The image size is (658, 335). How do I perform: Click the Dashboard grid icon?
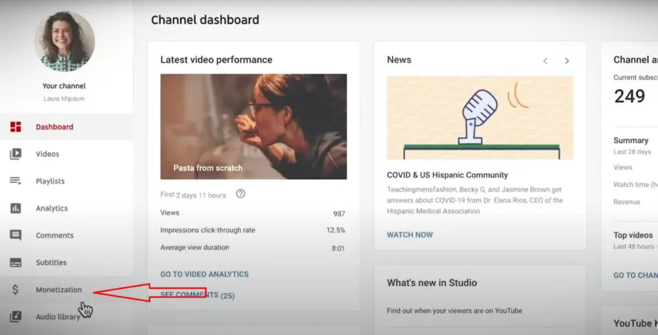pos(15,127)
